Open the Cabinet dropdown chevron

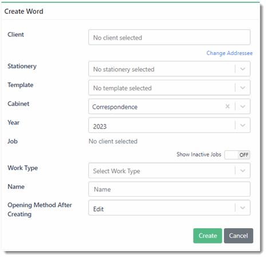(x=242, y=107)
